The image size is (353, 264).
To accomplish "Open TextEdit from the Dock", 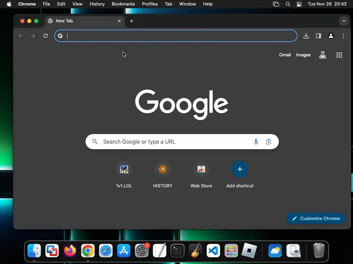I will click(159, 251).
